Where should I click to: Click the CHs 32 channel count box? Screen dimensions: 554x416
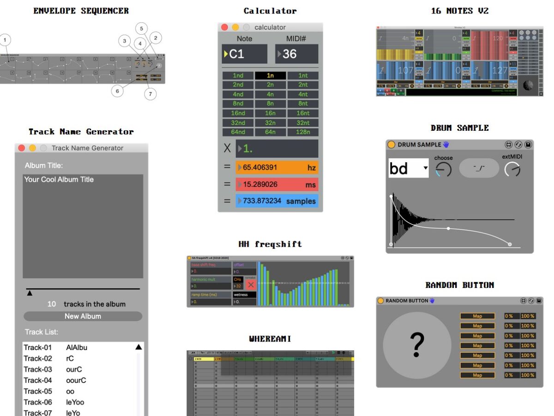click(238, 286)
